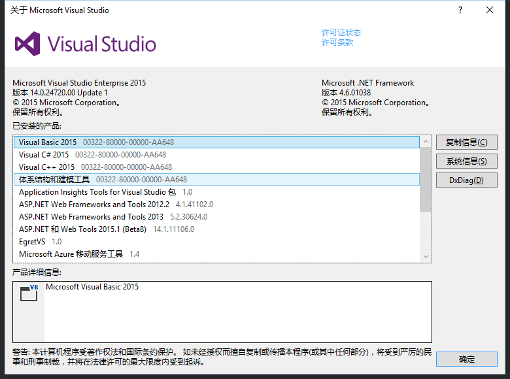Click the product list scroll down arrow
This screenshot has width=510, height=379.
(x=426, y=256)
